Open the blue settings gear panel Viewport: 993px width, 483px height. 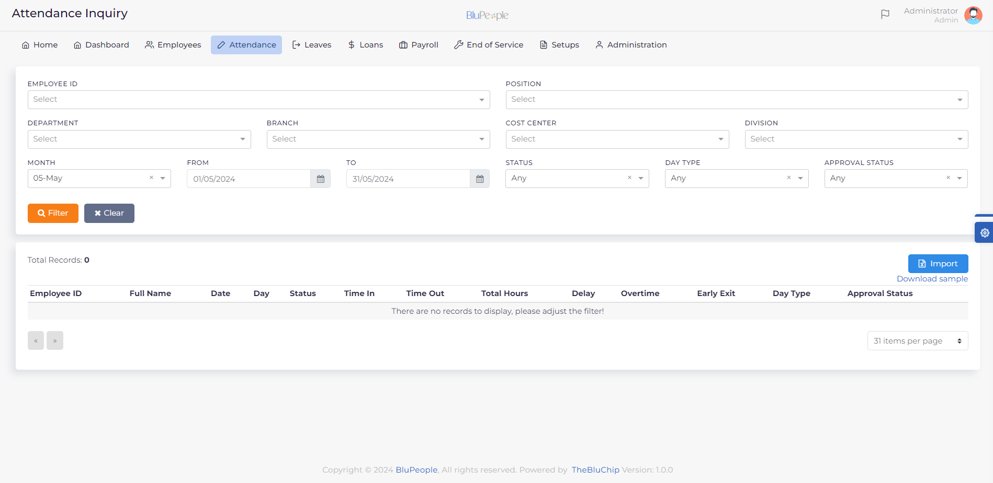pyautogui.click(x=984, y=233)
